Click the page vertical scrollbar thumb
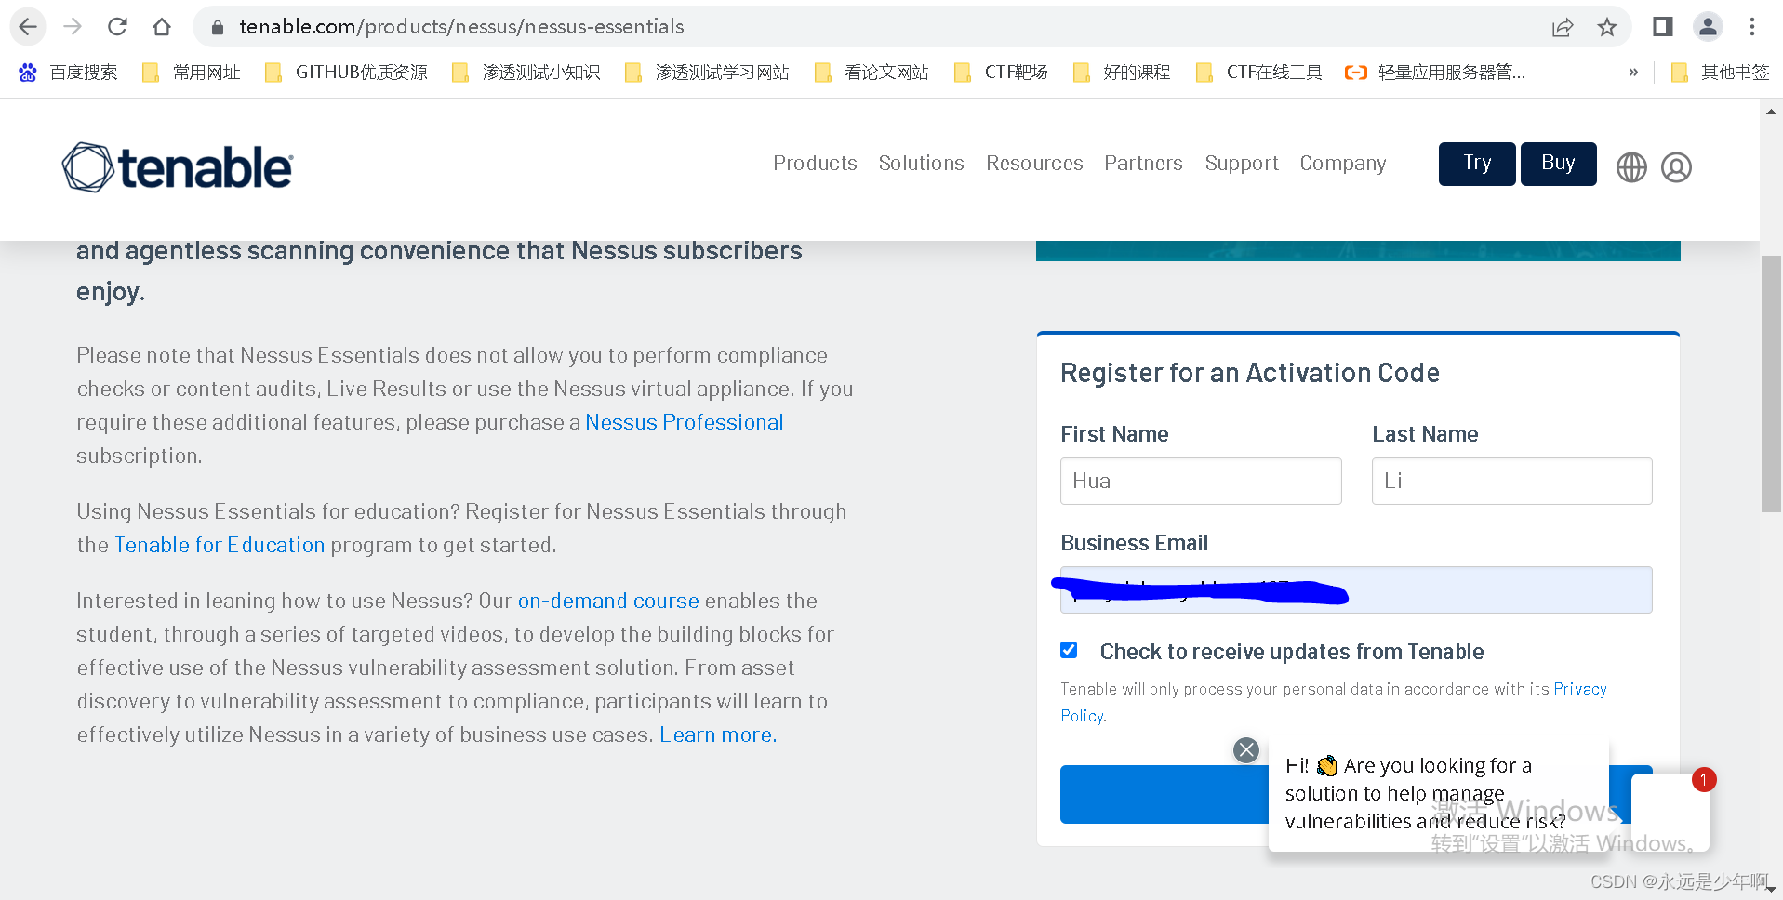Viewport: 1783px width, 900px height. pos(1771,384)
